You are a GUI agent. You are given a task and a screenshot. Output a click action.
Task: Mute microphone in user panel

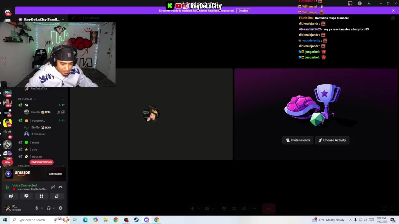pos(37,208)
